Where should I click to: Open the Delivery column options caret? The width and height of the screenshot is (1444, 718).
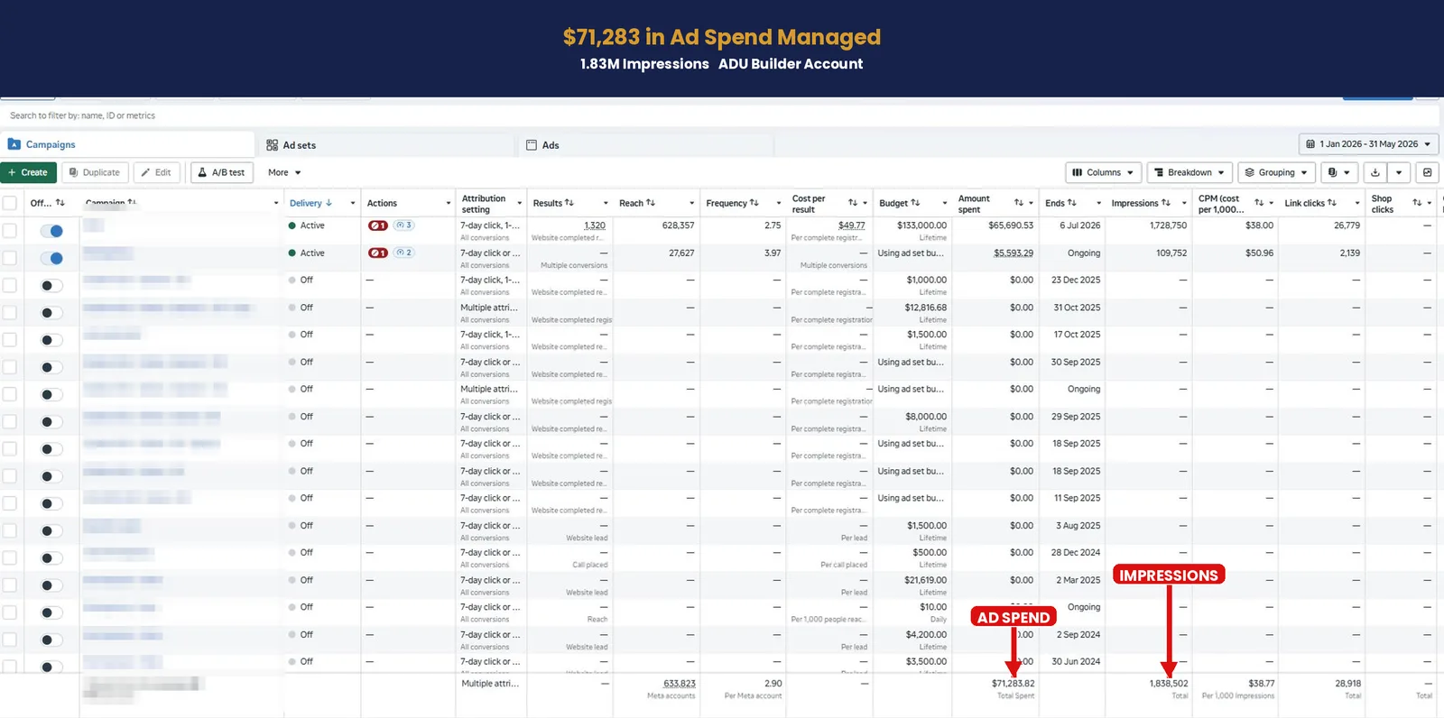click(353, 203)
